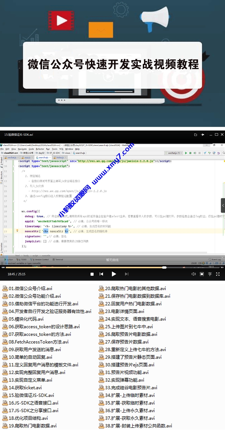Open file 01.微信公众号介绍.avi
The width and height of the screenshot is (225, 437).
30,288
